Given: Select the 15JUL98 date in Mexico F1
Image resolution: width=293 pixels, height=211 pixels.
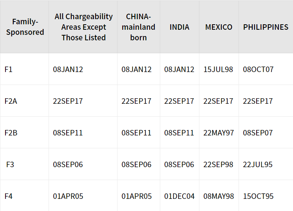Looking at the screenshot, I should coord(218,69).
